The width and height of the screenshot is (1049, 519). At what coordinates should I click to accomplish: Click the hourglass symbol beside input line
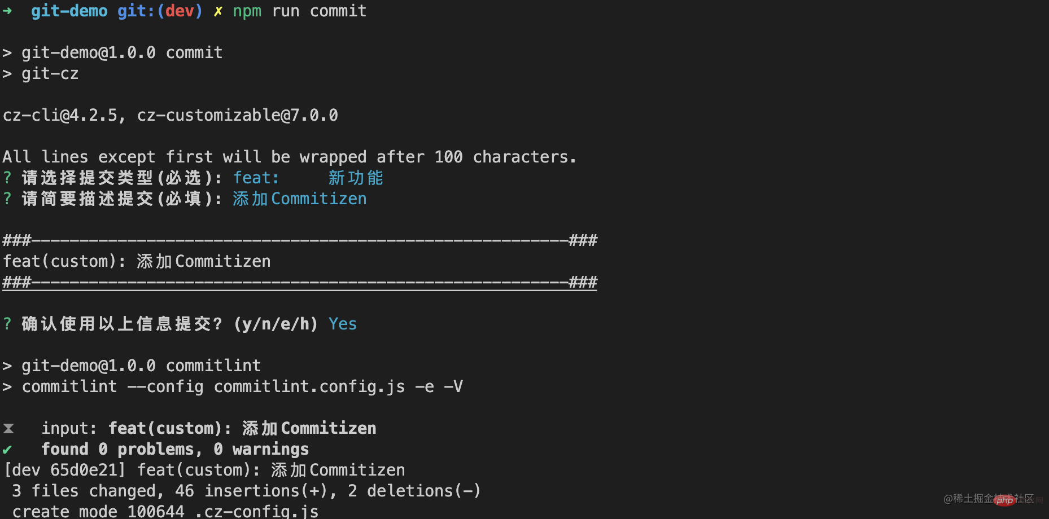click(x=8, y=429)
